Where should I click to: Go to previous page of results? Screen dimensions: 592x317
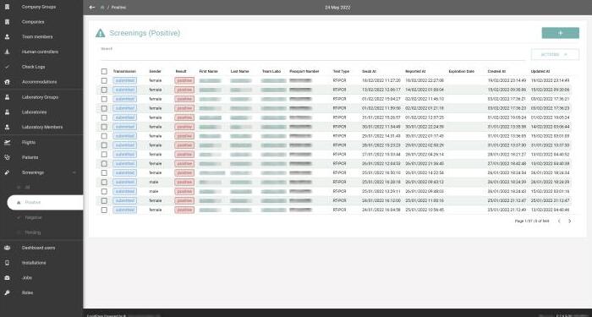click(x=559, y=221)
